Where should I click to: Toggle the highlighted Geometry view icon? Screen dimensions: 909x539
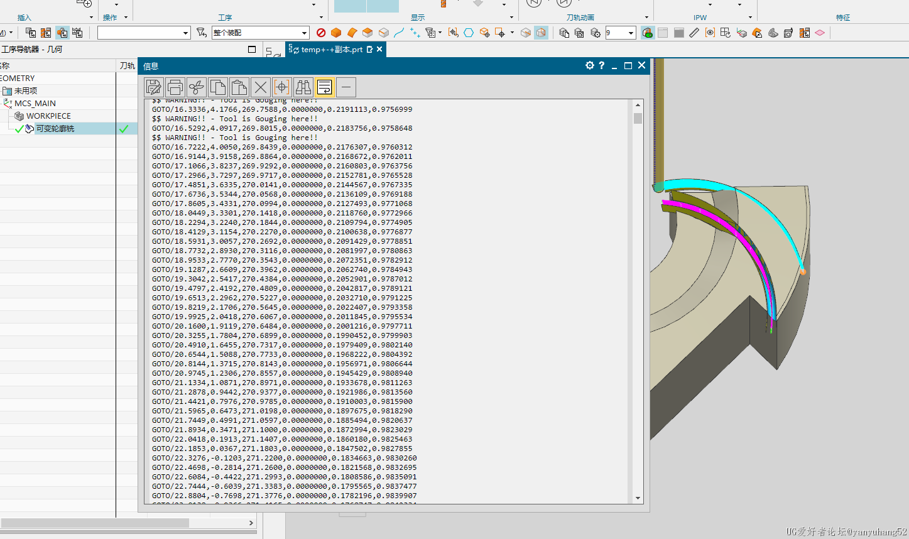[62, 33]
